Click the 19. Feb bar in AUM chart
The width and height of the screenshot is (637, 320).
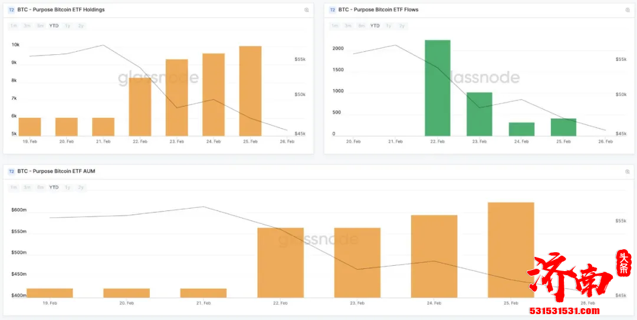50,293
